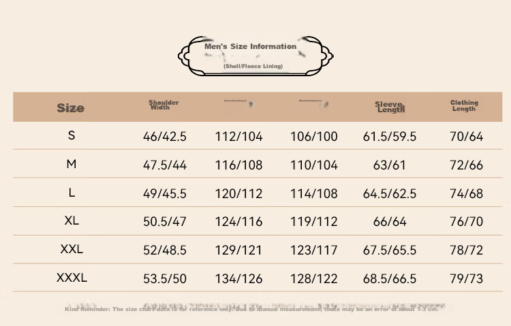Select the M size row label
The image size is (511, 326).
[x=72, y=164]
